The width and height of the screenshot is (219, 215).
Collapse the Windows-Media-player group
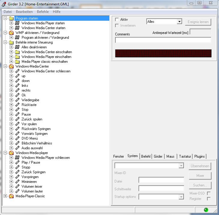[x=5, y=153]
